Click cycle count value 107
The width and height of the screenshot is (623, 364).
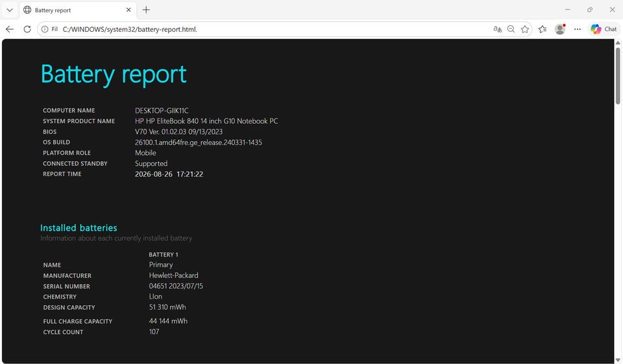(x=154, y=332)
